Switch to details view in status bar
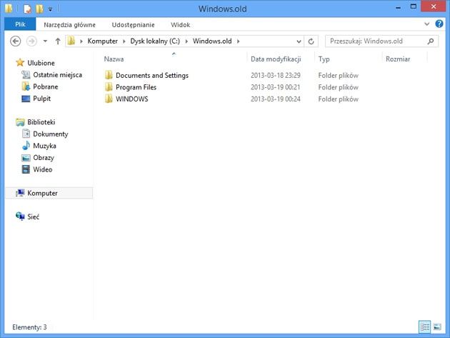 425,327
